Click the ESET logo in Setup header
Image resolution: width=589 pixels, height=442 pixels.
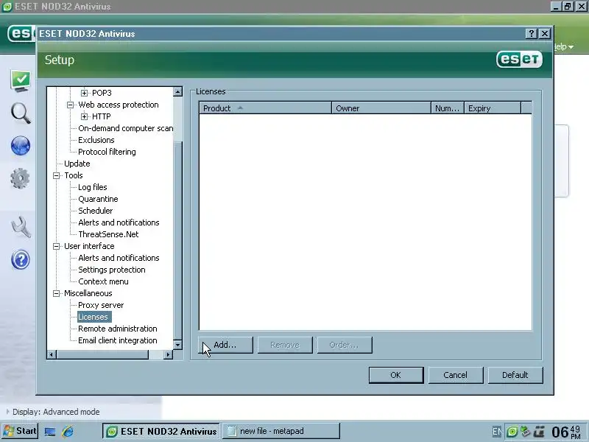pos(519,60)
